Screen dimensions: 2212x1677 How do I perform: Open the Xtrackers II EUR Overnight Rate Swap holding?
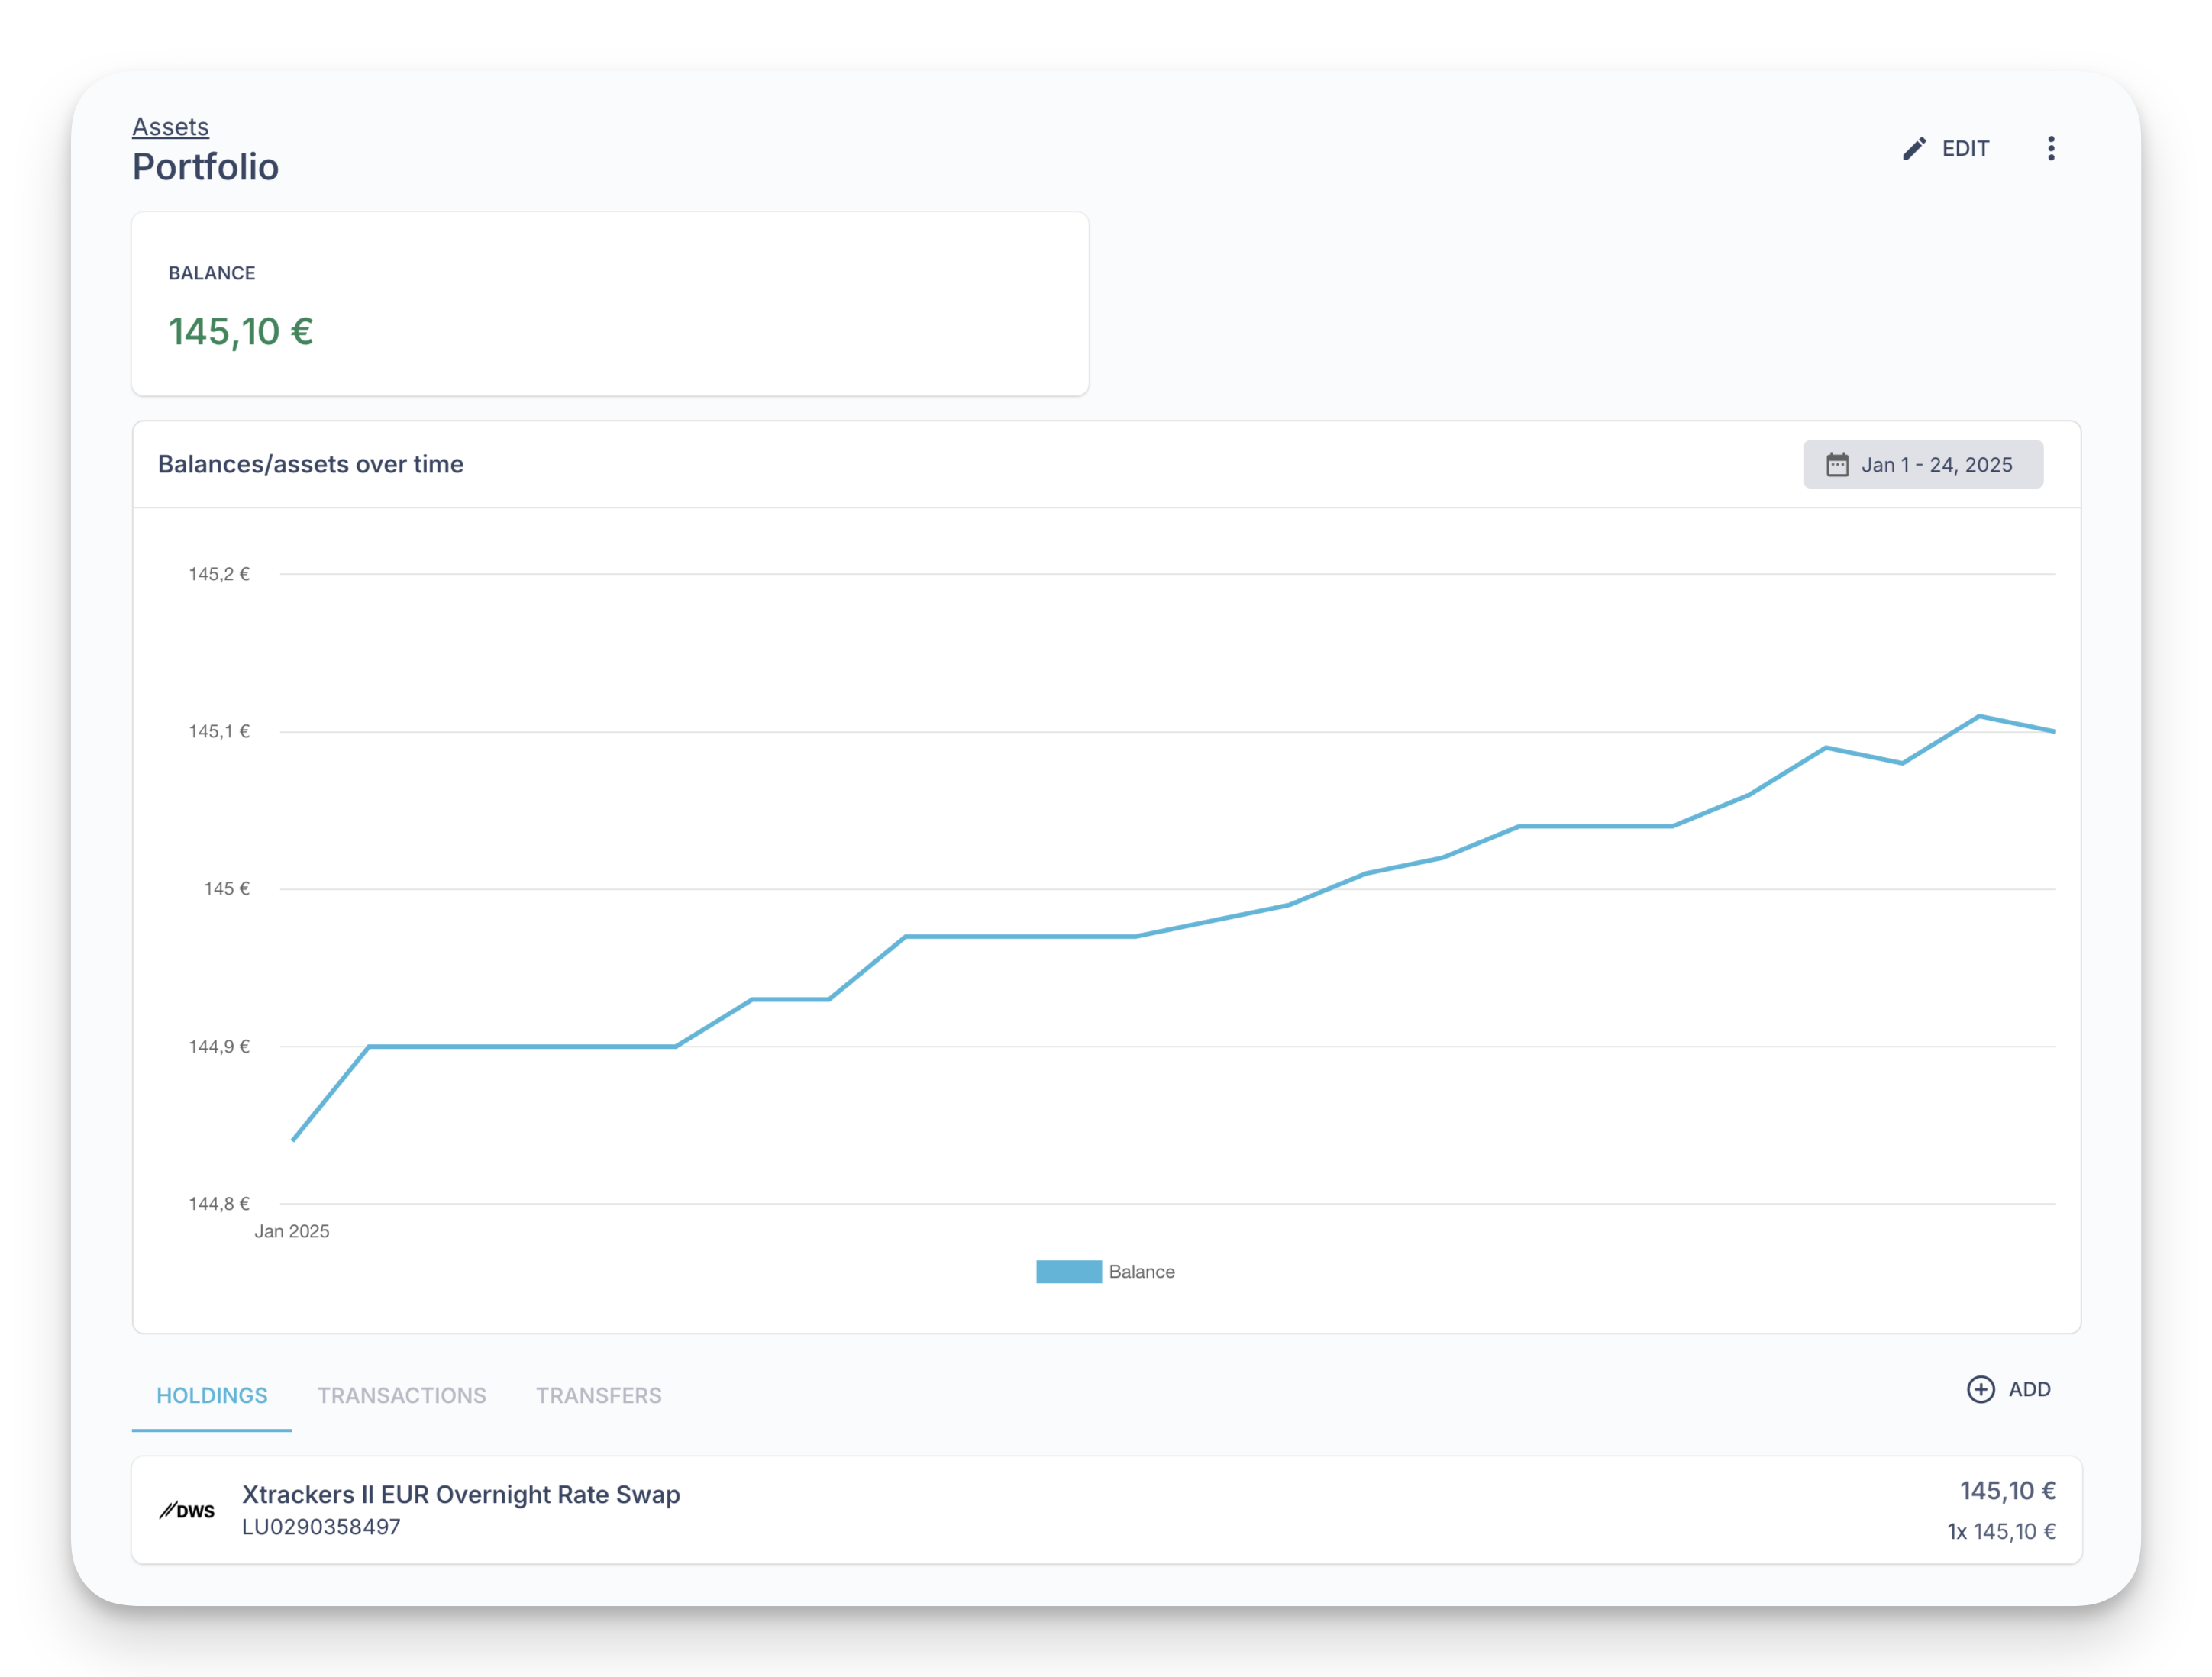pos(461,1494)
